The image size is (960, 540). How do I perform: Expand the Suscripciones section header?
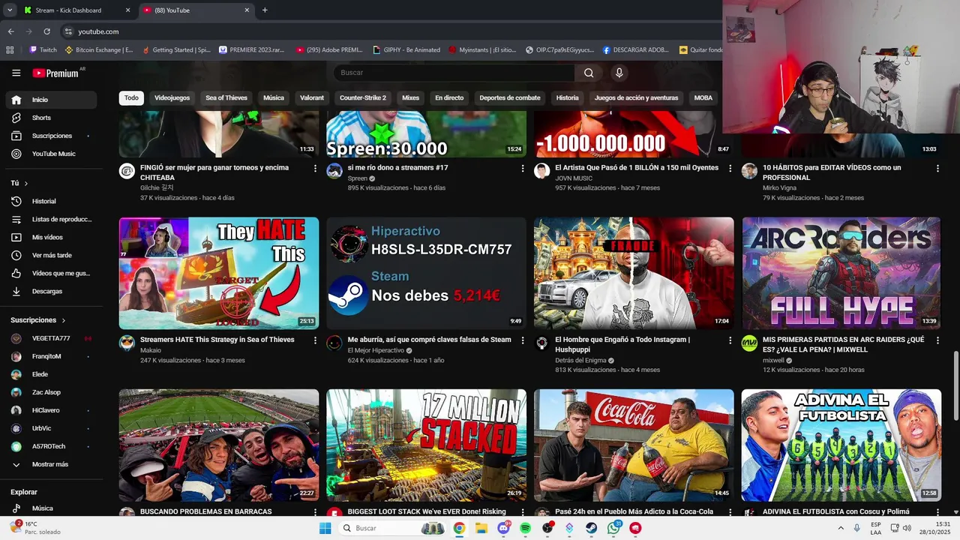point(38,320)
